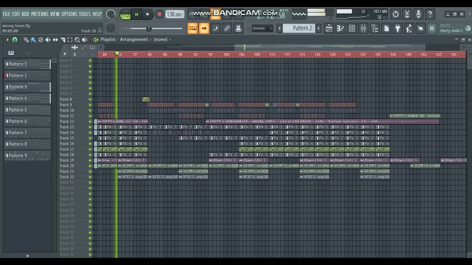Open the FILE menu
Image resolution: width=472 pixels, height=265 pixels.
pyautogui.click(x=7, y=14)
